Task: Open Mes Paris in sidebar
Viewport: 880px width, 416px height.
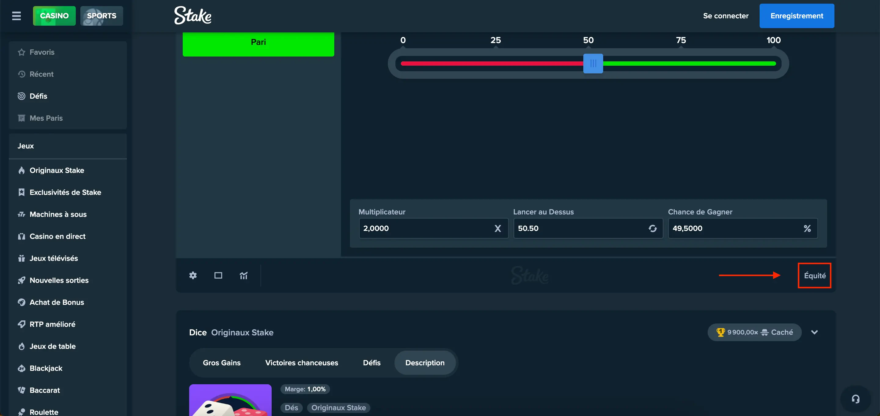Action: [x=68, y=118]
